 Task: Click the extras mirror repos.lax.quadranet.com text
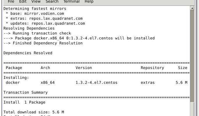pos(56,19)
